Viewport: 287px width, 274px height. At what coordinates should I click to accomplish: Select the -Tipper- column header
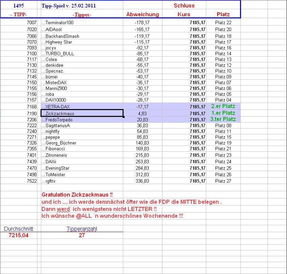82,14
